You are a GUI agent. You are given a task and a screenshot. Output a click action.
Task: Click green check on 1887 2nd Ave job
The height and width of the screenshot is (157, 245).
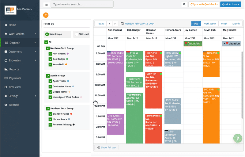coord(161,53)
